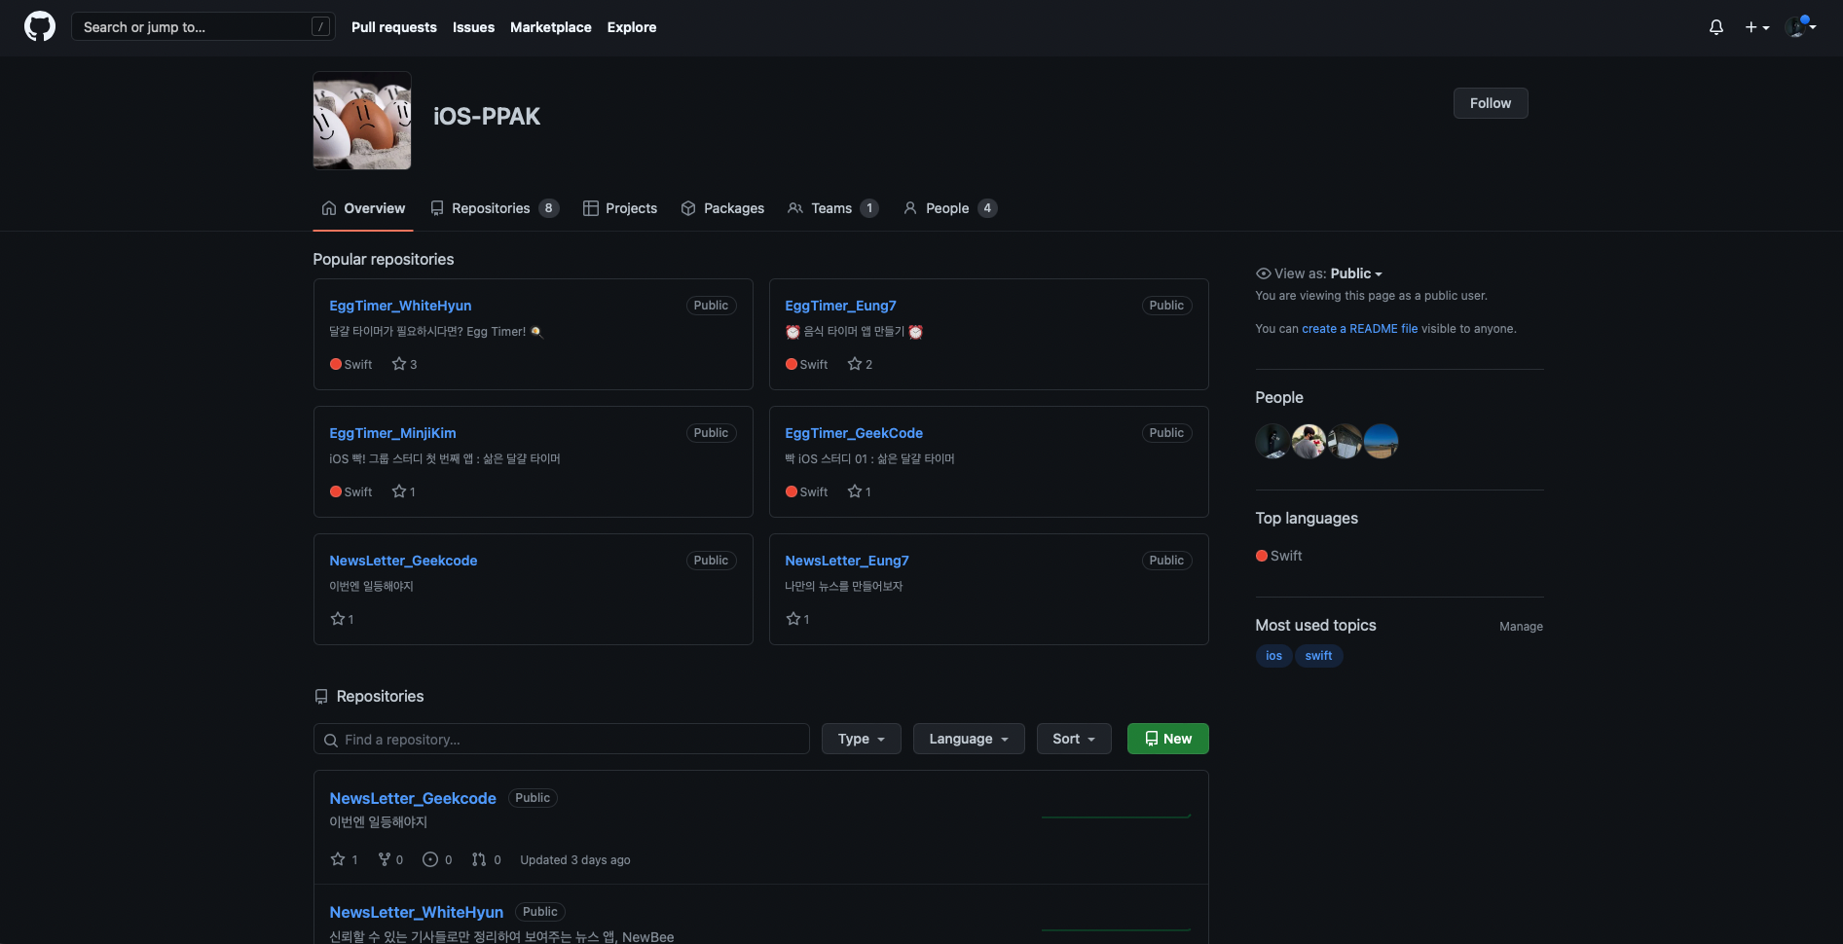Focus the Find a repository field
Image resolution: width=1843 pixels, height=944 pixels.
(562, 739)
